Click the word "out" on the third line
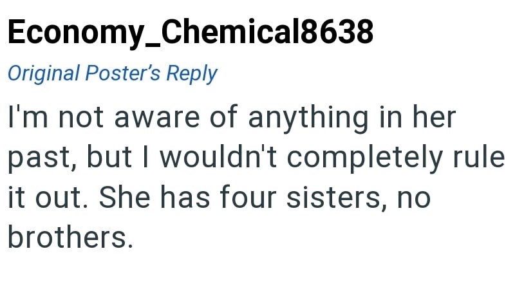The image size is (515, 287). tap(67, 197)
